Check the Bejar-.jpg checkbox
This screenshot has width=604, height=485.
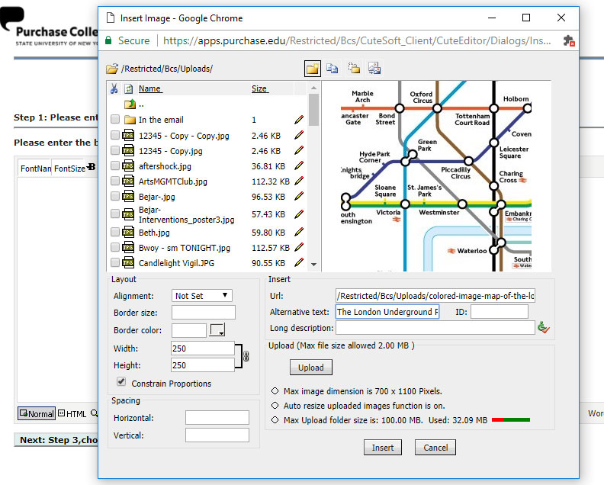[x=115, y=196]
